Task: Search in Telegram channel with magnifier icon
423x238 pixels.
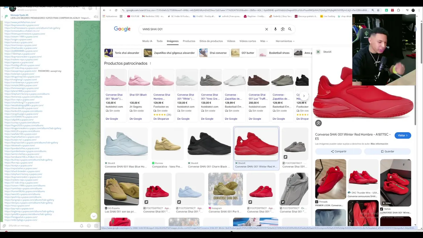Action: pos(84,8)
